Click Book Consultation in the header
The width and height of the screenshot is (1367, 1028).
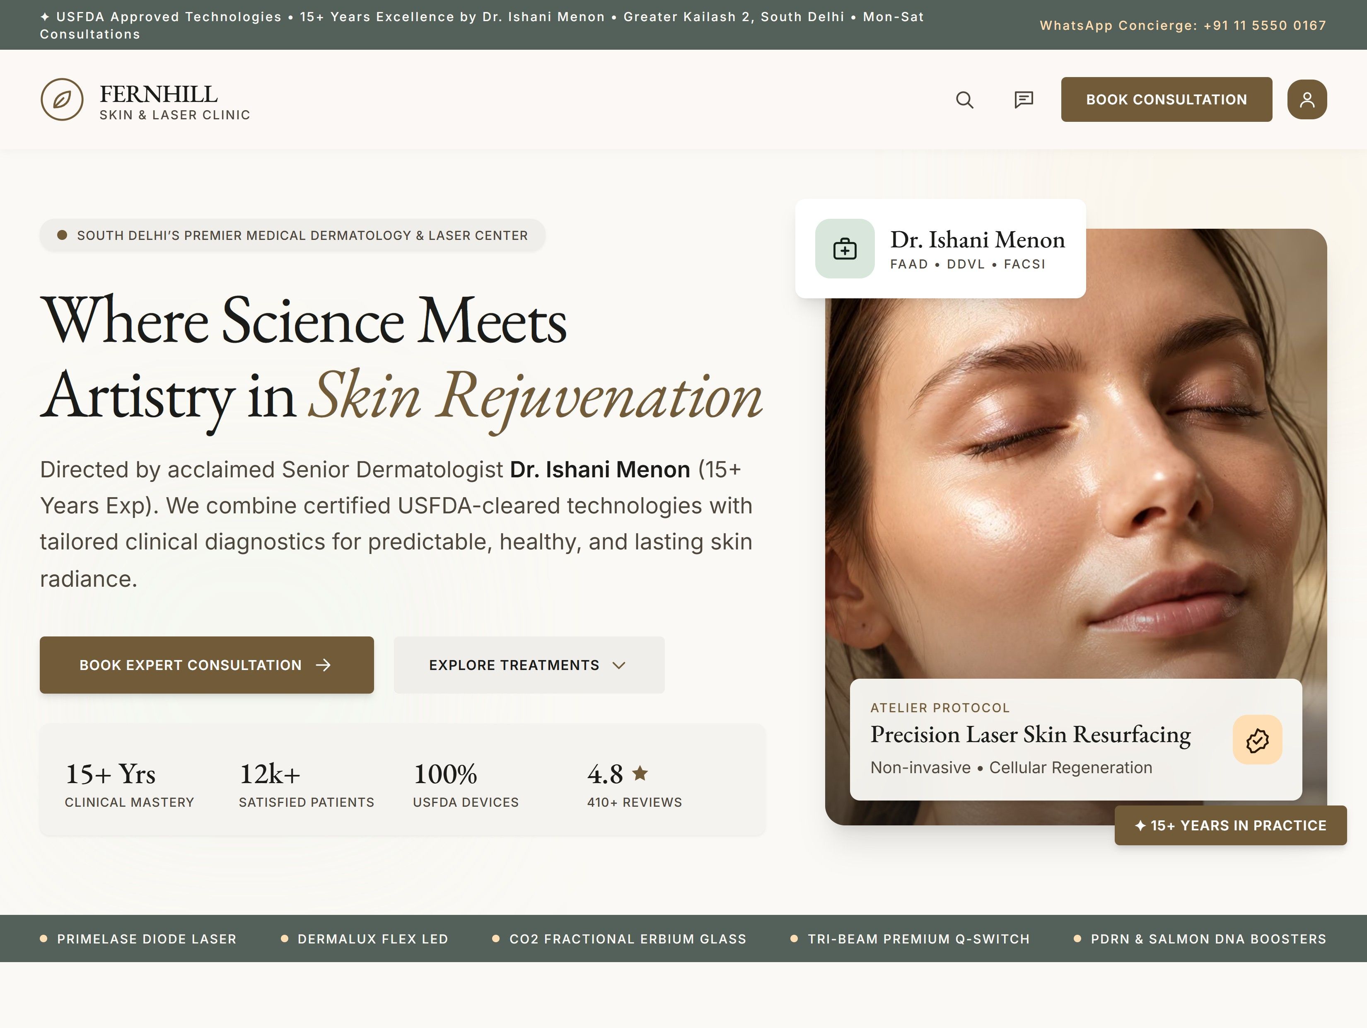(1167, 99)
